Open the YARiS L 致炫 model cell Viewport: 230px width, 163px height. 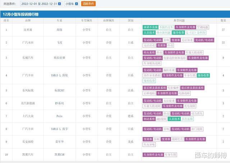click(59, 75)
